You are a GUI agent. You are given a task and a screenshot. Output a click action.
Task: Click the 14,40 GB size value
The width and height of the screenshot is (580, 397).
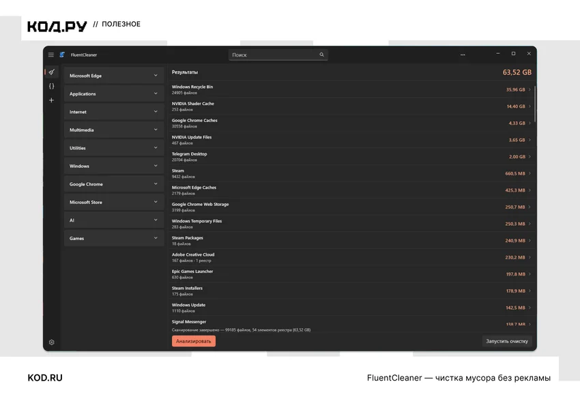click(x=516, y=106)
